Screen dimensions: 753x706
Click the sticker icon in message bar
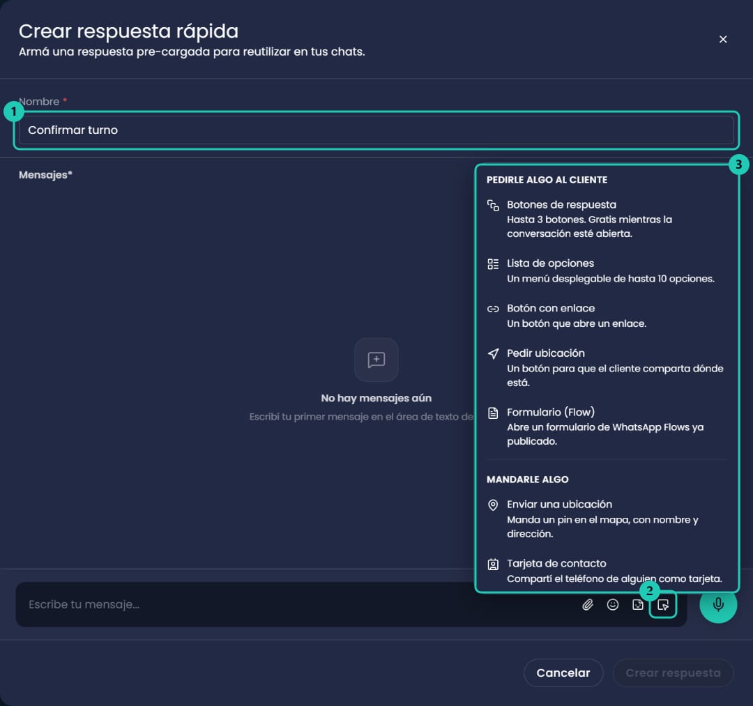pyautogui.click(x=637, y=605)
